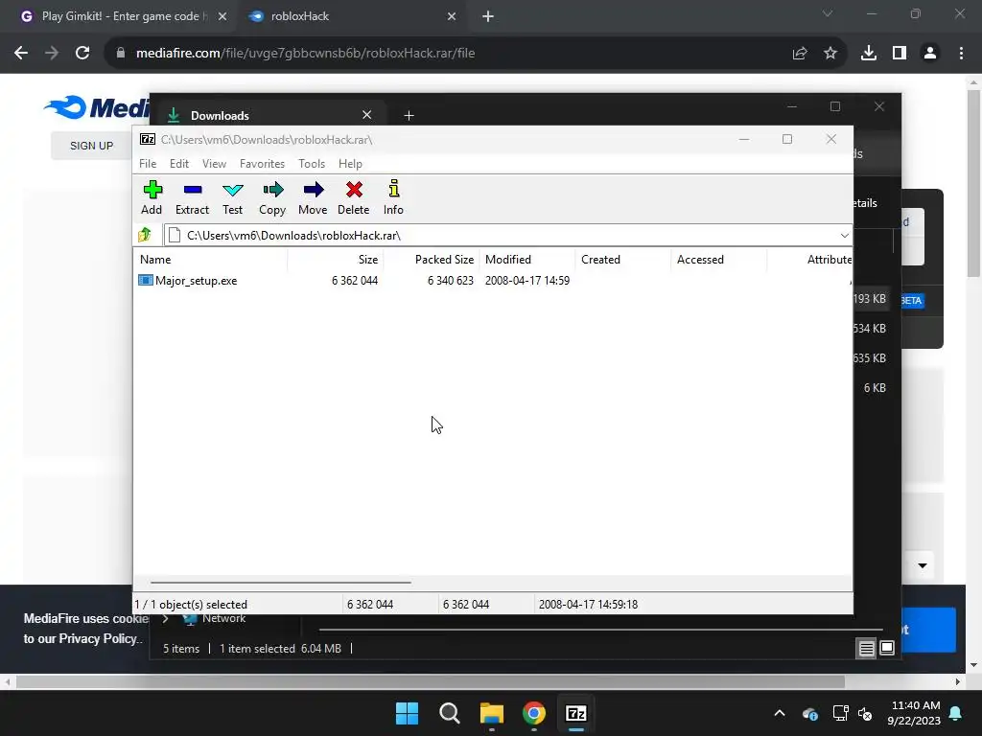982x736 pixels.
Task: Go back in Chrome
Action: click(21, 54)
